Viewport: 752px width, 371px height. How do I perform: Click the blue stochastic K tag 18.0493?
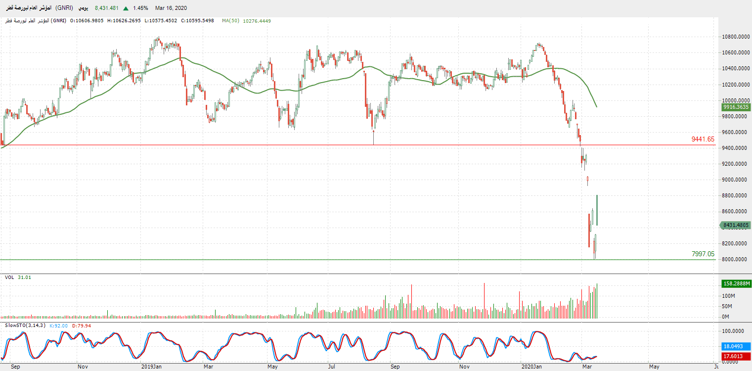pos(736,347)
